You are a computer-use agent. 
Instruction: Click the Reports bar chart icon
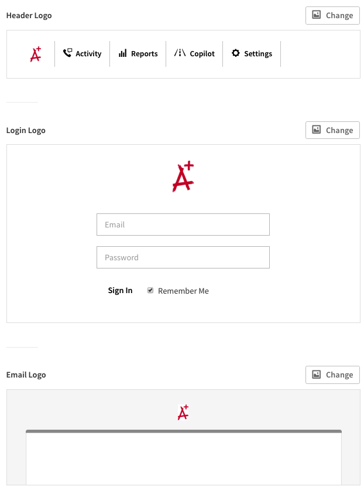[x=122, y=53]
